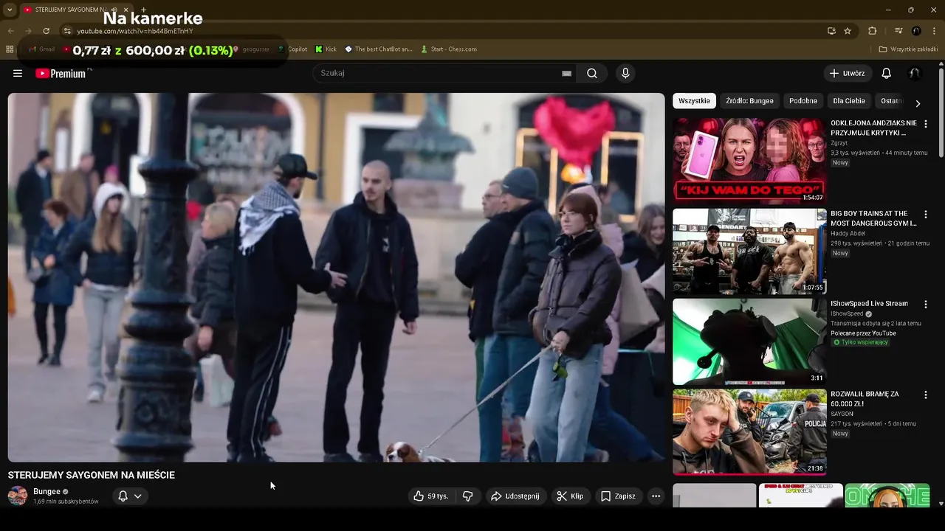Click the Utwórz create button
This screenshot has height=531, width=945.
click(847, 73)
